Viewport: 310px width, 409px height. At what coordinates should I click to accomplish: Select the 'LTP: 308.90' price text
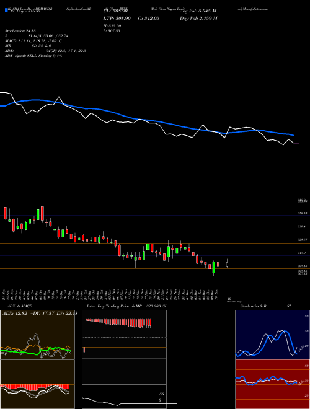point(118,18)
